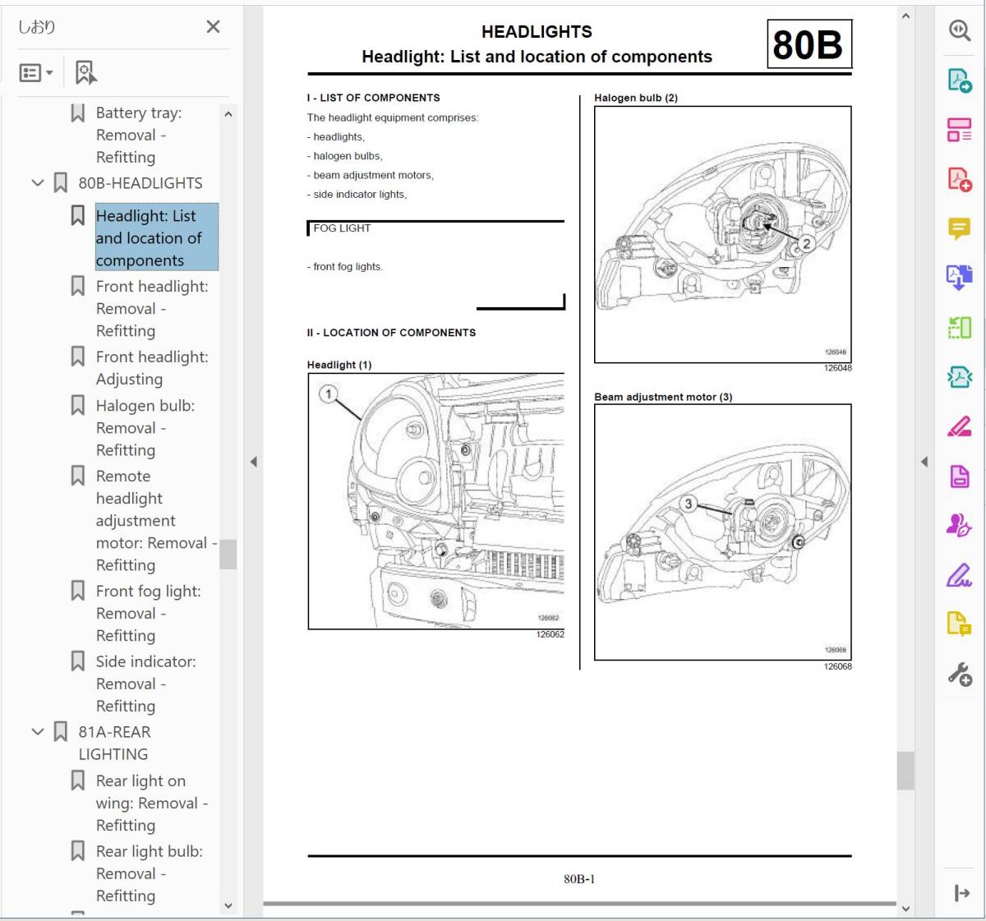Go to Front headlight: Adjusting bookmark

(x=151, y=368)
